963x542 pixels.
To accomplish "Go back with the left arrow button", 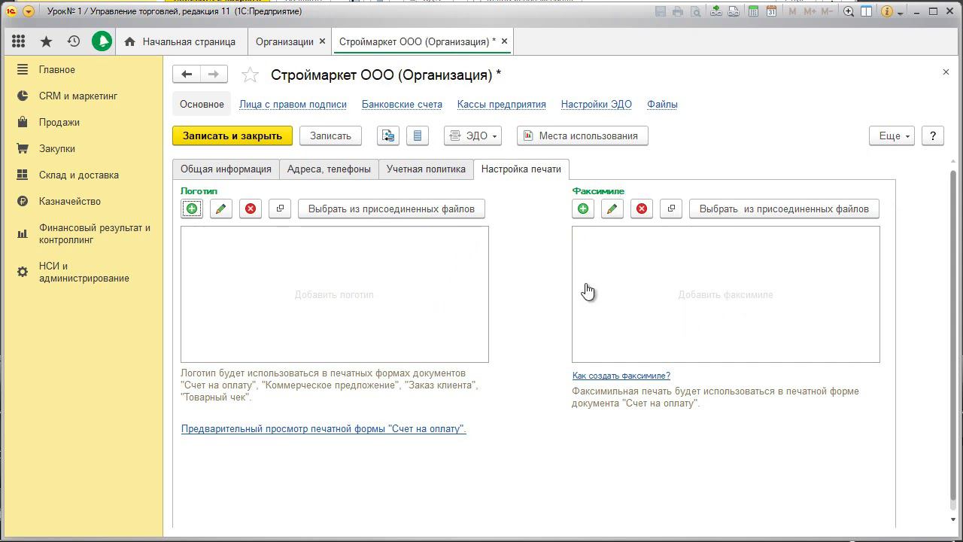I will pyautogui.click(x=187, y=74).
